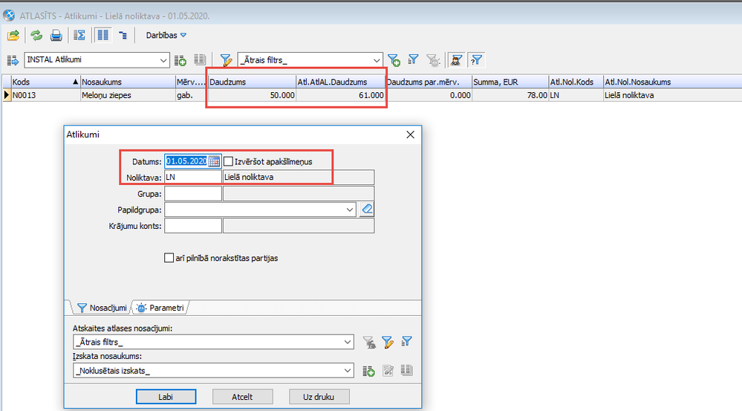Image resolution: width=742 pixels, height=411 pixels.
Task: Click the Datums date input field
Action: click(186, 161)
